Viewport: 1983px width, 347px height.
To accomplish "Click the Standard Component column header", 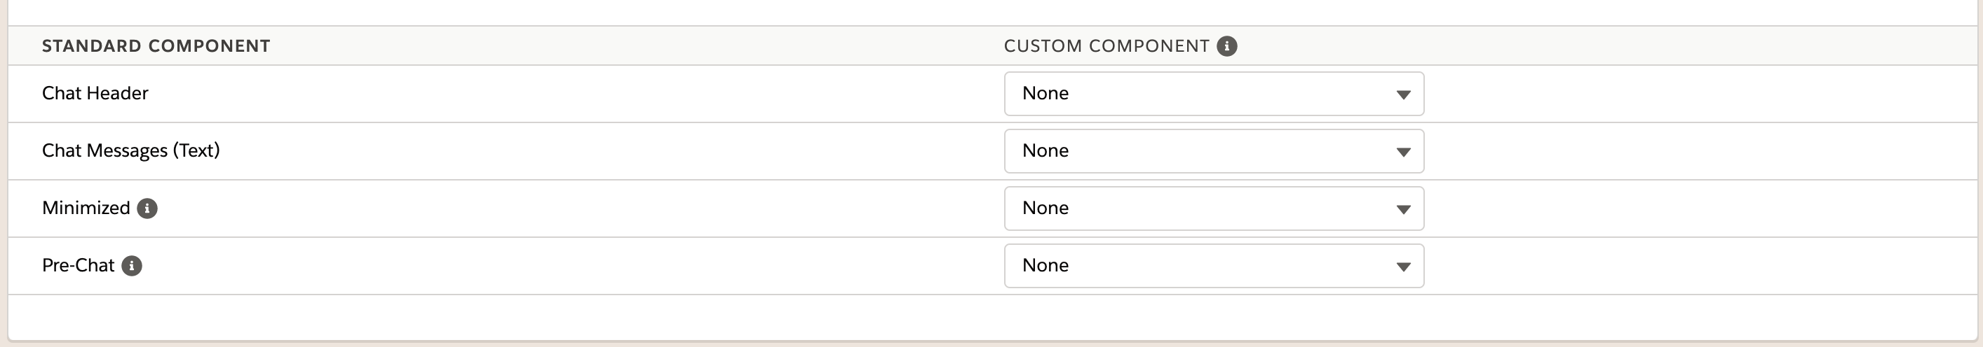I will [x=156, y=46].
